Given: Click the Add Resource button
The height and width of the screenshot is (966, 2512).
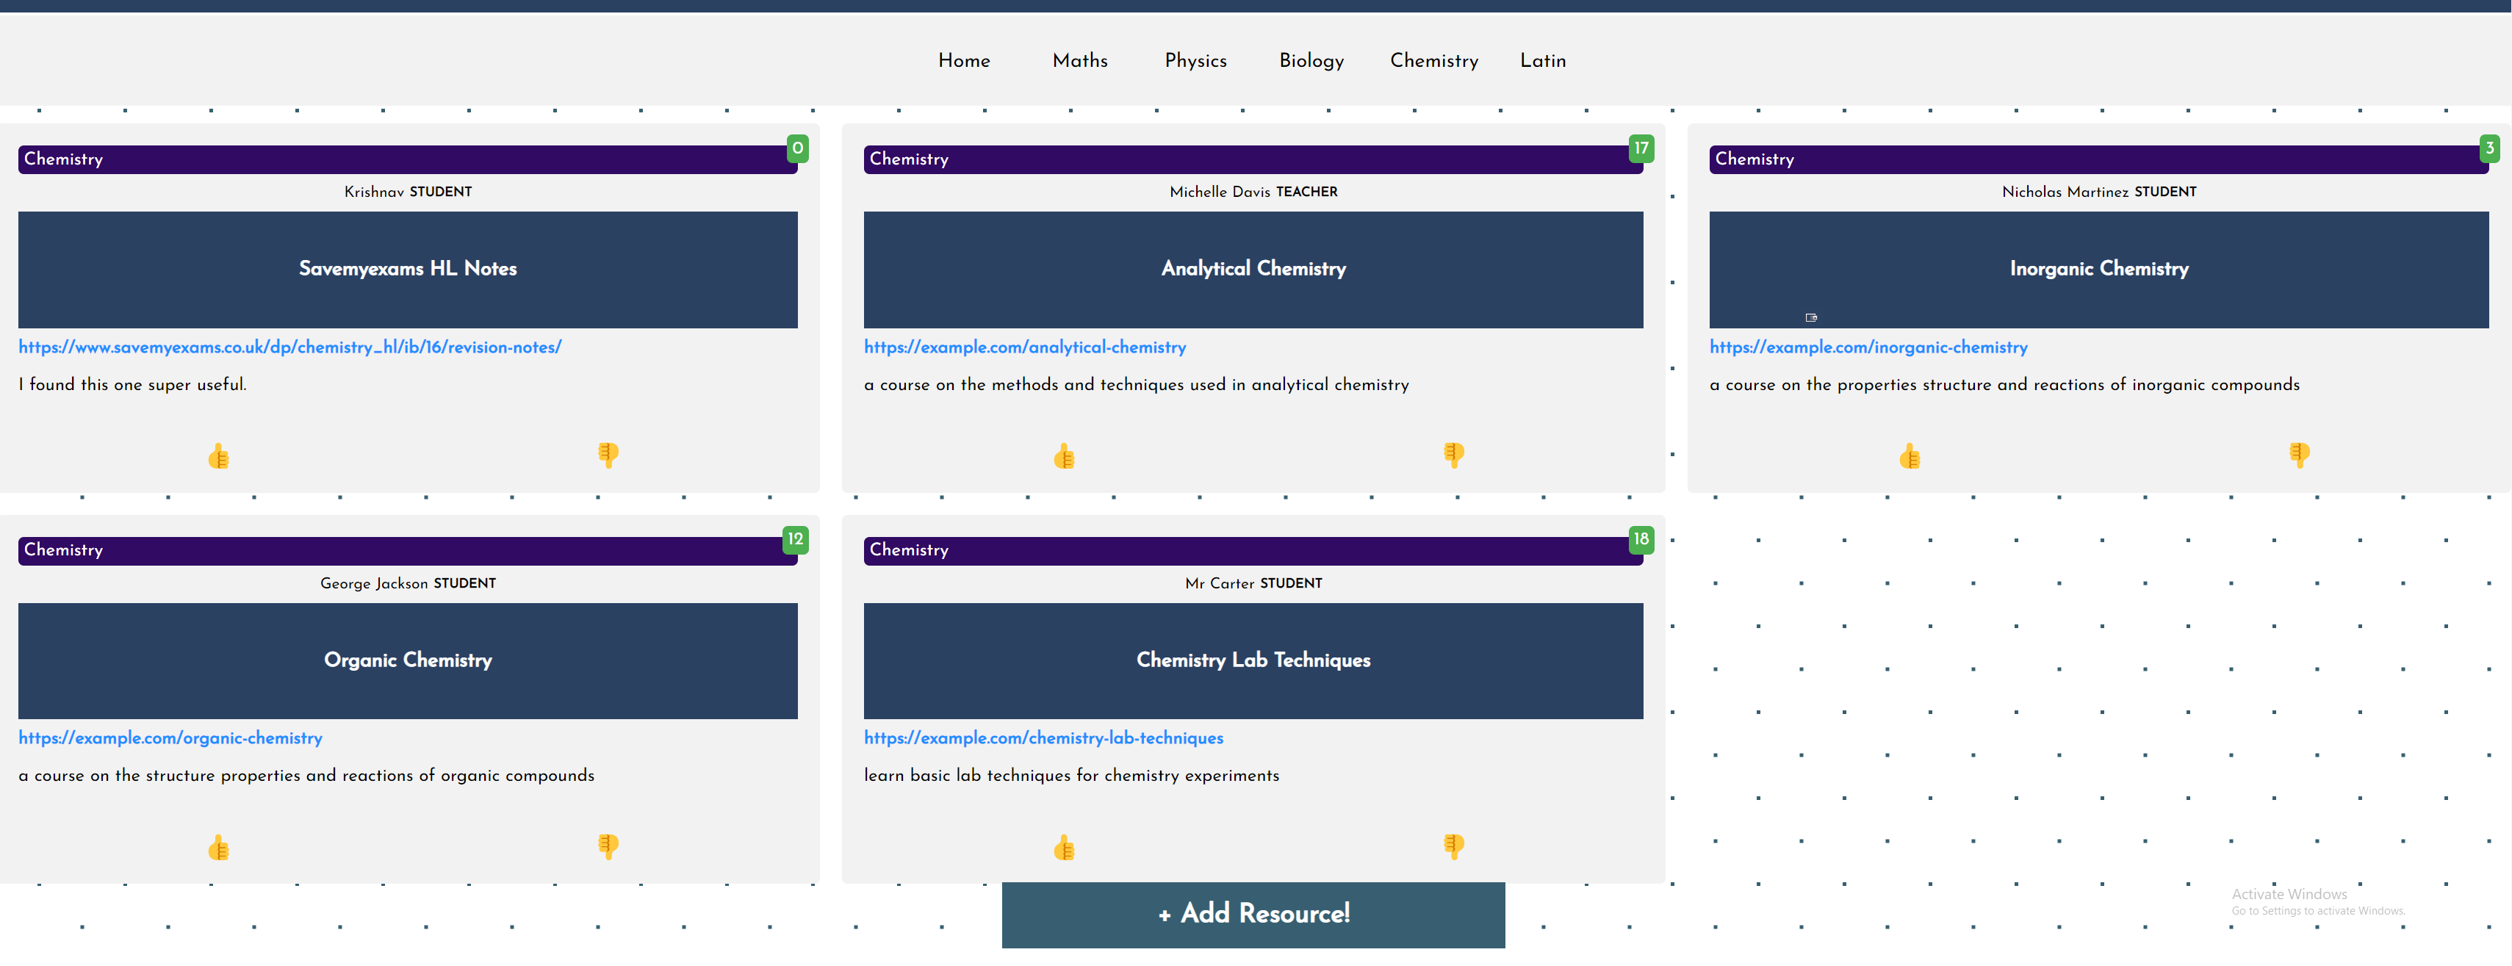Looking at the screenshot, I should [1253, 915].
